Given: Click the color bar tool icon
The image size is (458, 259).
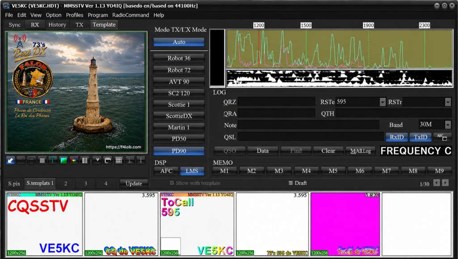Looking at the screenshot, I should click(x=74, y=160).
